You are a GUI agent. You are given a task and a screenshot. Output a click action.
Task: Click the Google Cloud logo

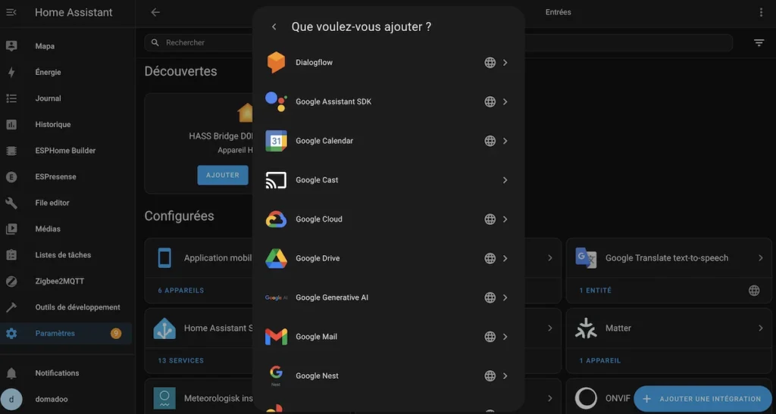pos(276,219)
